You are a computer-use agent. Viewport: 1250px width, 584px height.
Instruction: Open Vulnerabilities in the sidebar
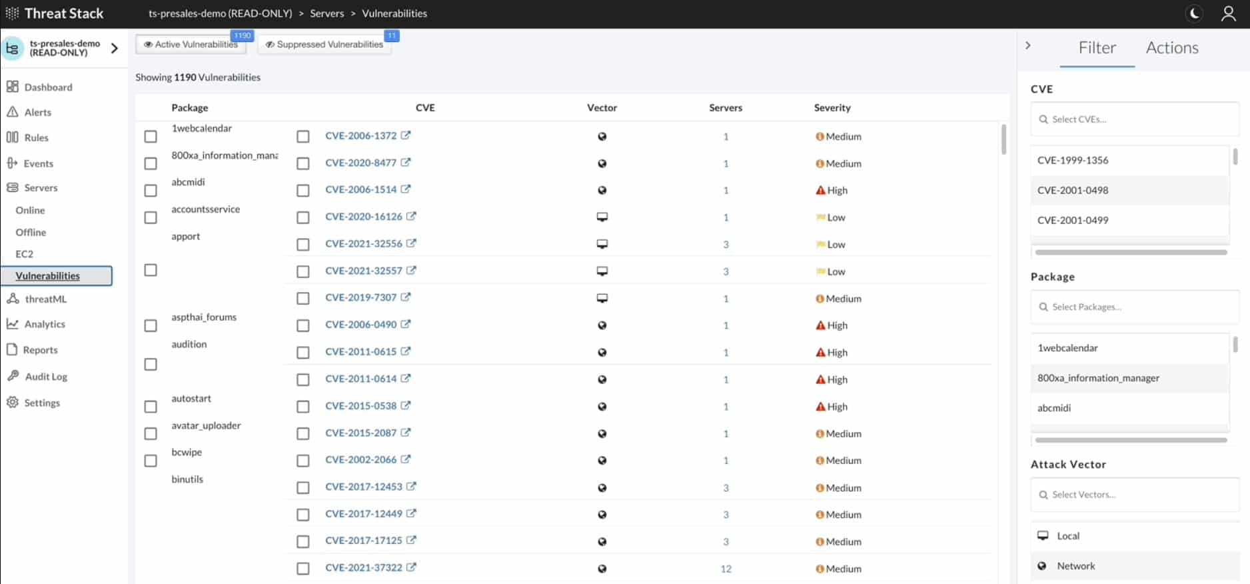[x=57, y=276]
